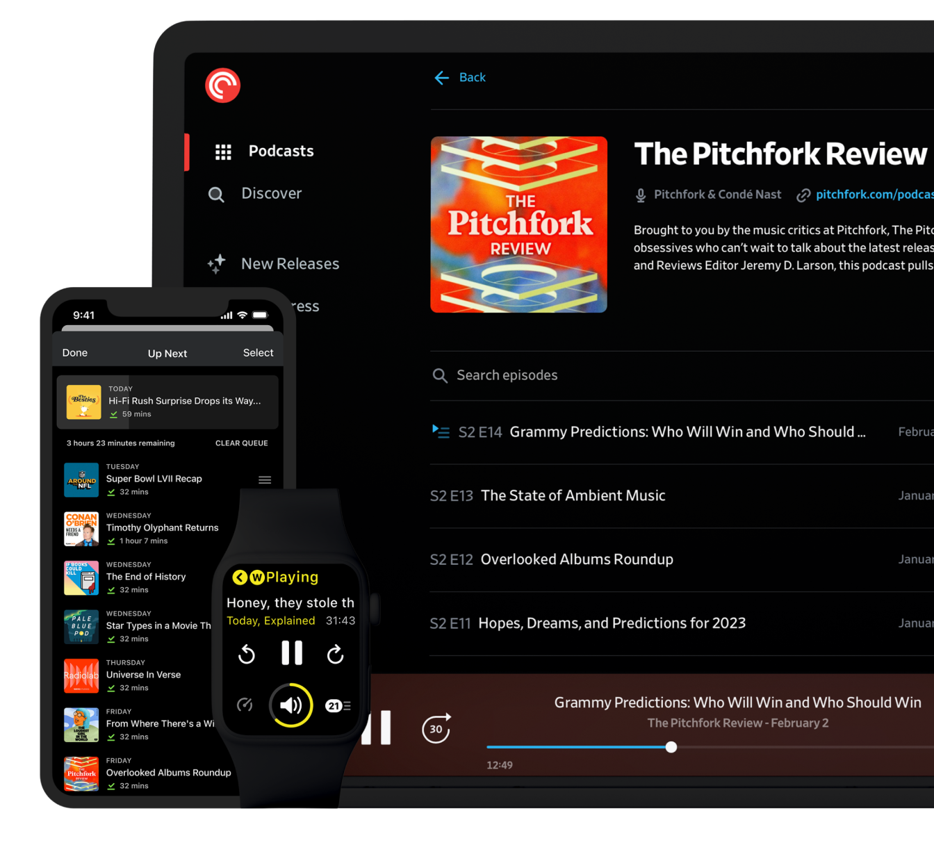The image size is (934, 845).
Task: Tap phone battery status icon
Action: tap(261, 315)
